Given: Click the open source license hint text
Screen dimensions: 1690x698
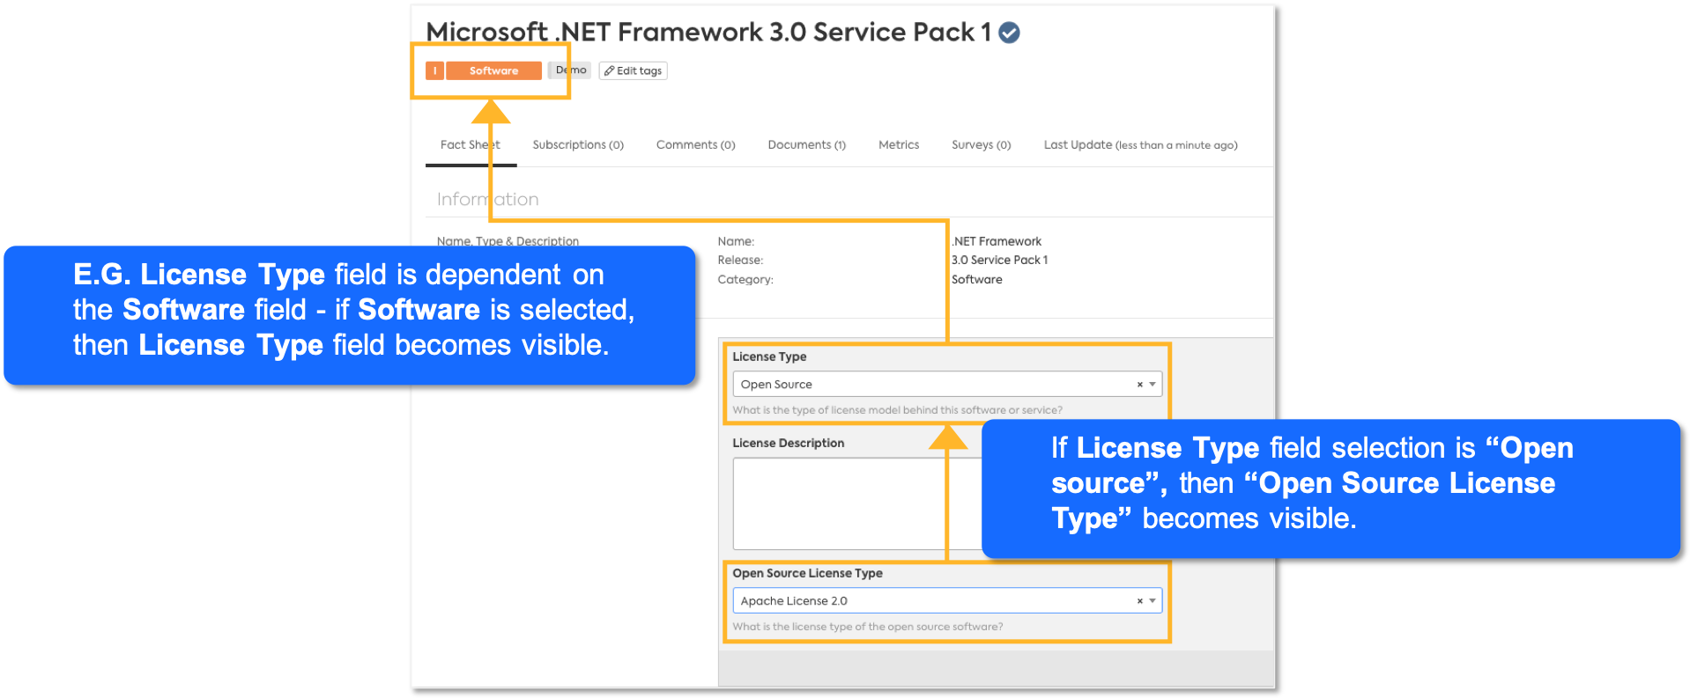Looking at the screenshot, I should coord(867,627).
